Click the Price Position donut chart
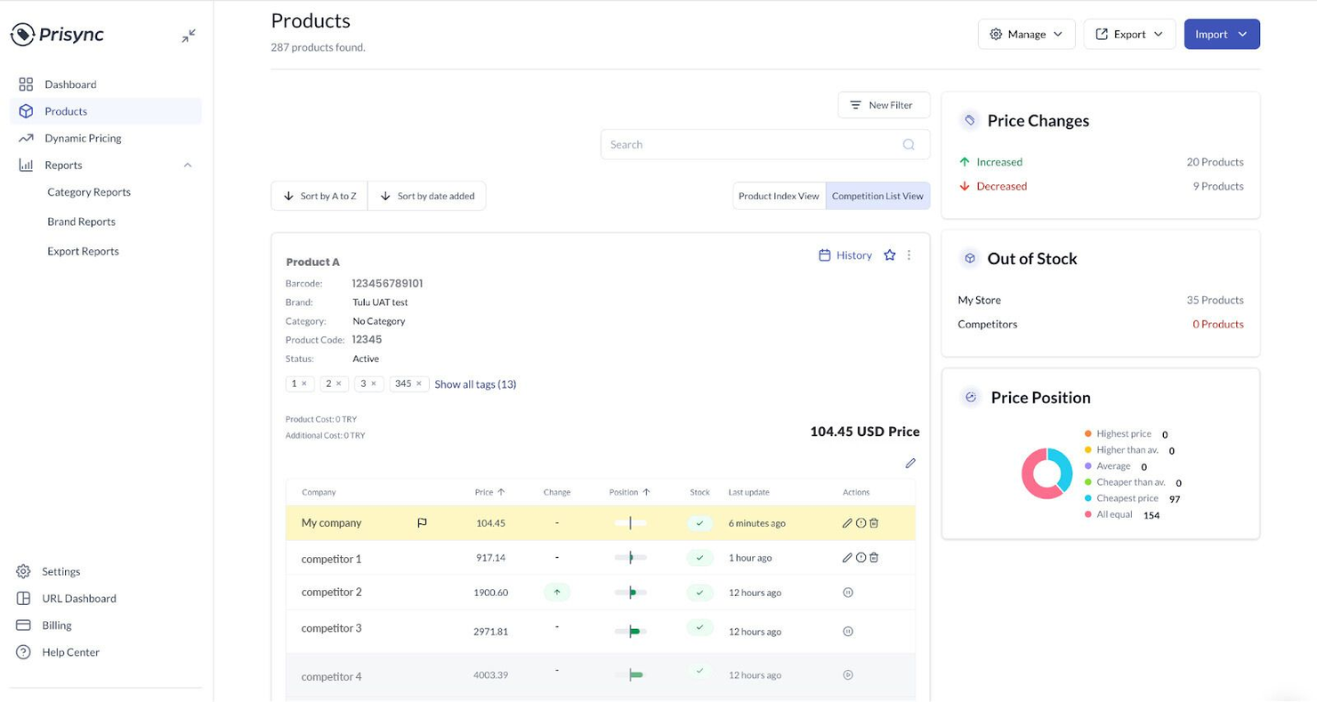 [x=1046, y=472]
